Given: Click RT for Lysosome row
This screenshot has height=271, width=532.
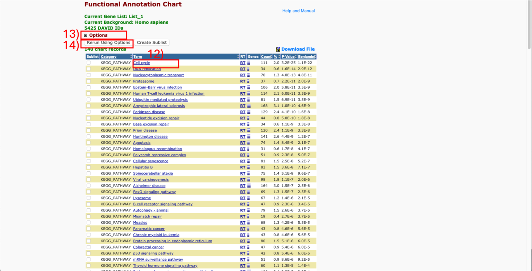Looking at the screenshot, I should click(x=242, y=198).
